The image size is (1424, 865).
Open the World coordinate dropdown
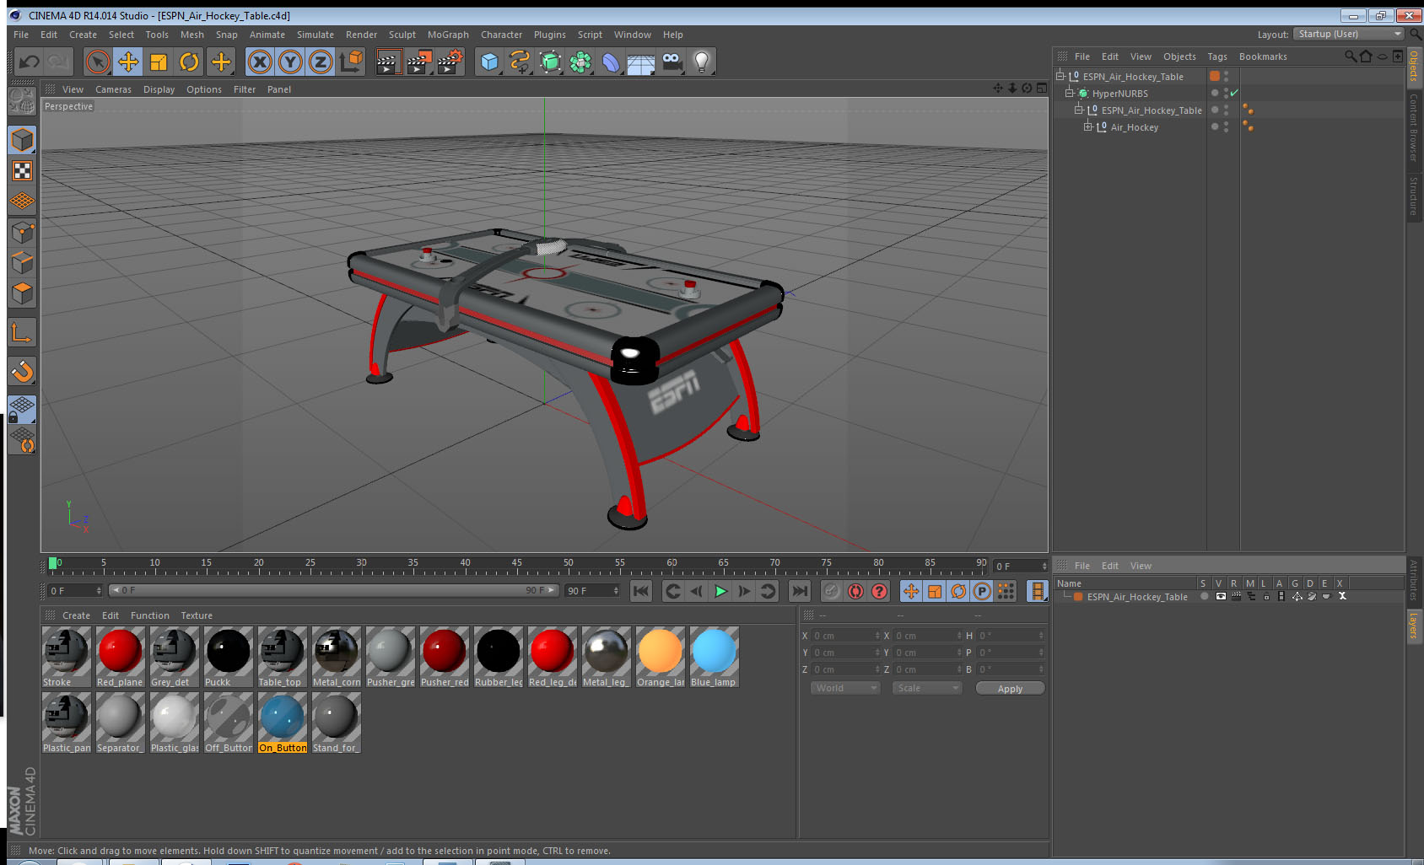[x=845, y=688]
